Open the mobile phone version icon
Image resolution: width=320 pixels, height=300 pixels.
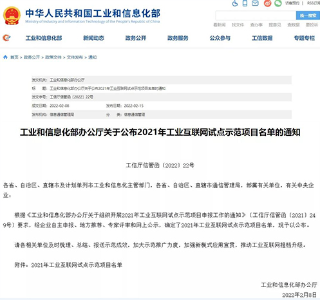[245, 3]
